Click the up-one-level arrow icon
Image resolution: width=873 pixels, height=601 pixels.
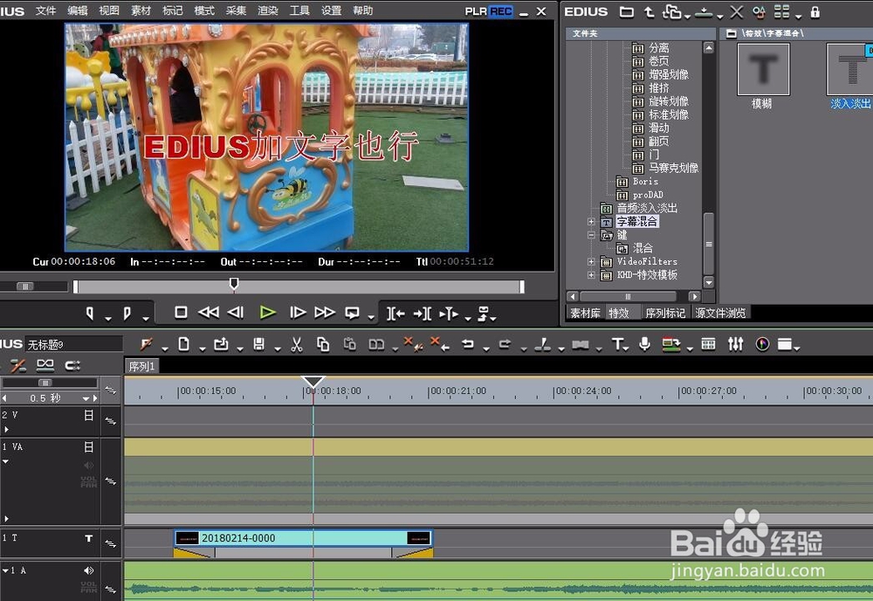point(650,11)
